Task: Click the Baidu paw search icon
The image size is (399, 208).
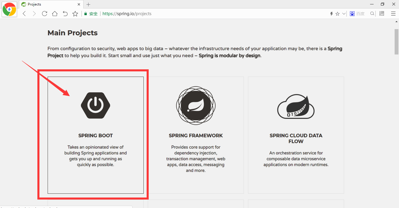Action: coord(352,13)
